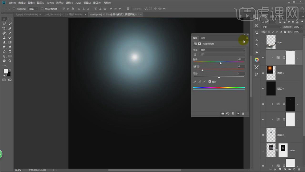The image size is (305, 172).
Task: Hide the 图层 4 layer
Action: tap(263, 89)
